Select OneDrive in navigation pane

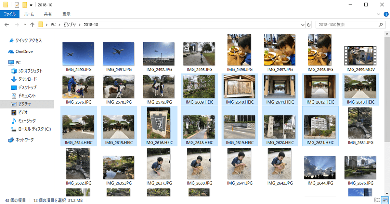tap(20, 51)
